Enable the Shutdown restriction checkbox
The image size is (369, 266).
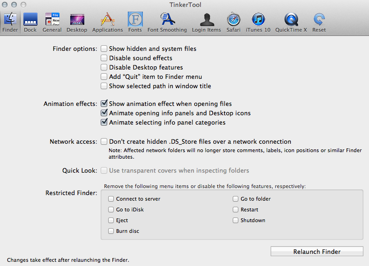[236, 220]
